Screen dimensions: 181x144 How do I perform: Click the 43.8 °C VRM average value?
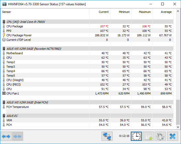pos(167,120)
